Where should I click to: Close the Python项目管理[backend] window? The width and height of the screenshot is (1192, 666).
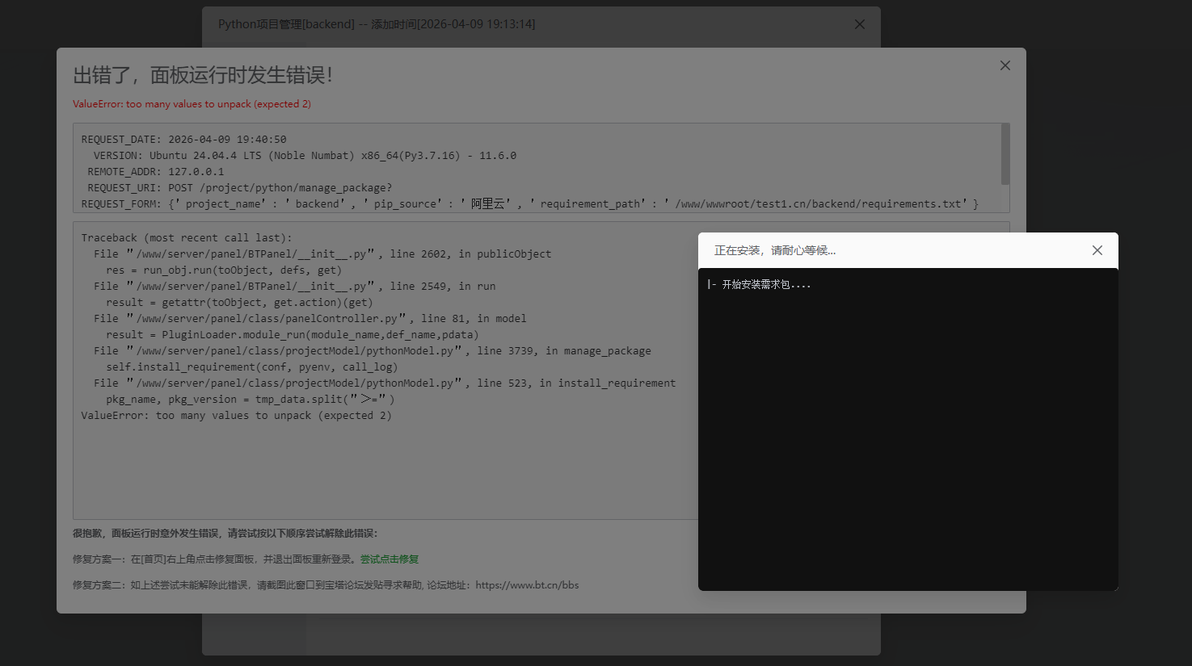pos(859,24)
